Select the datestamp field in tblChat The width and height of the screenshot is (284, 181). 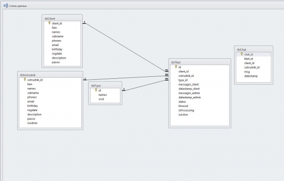tap(254, 76)
